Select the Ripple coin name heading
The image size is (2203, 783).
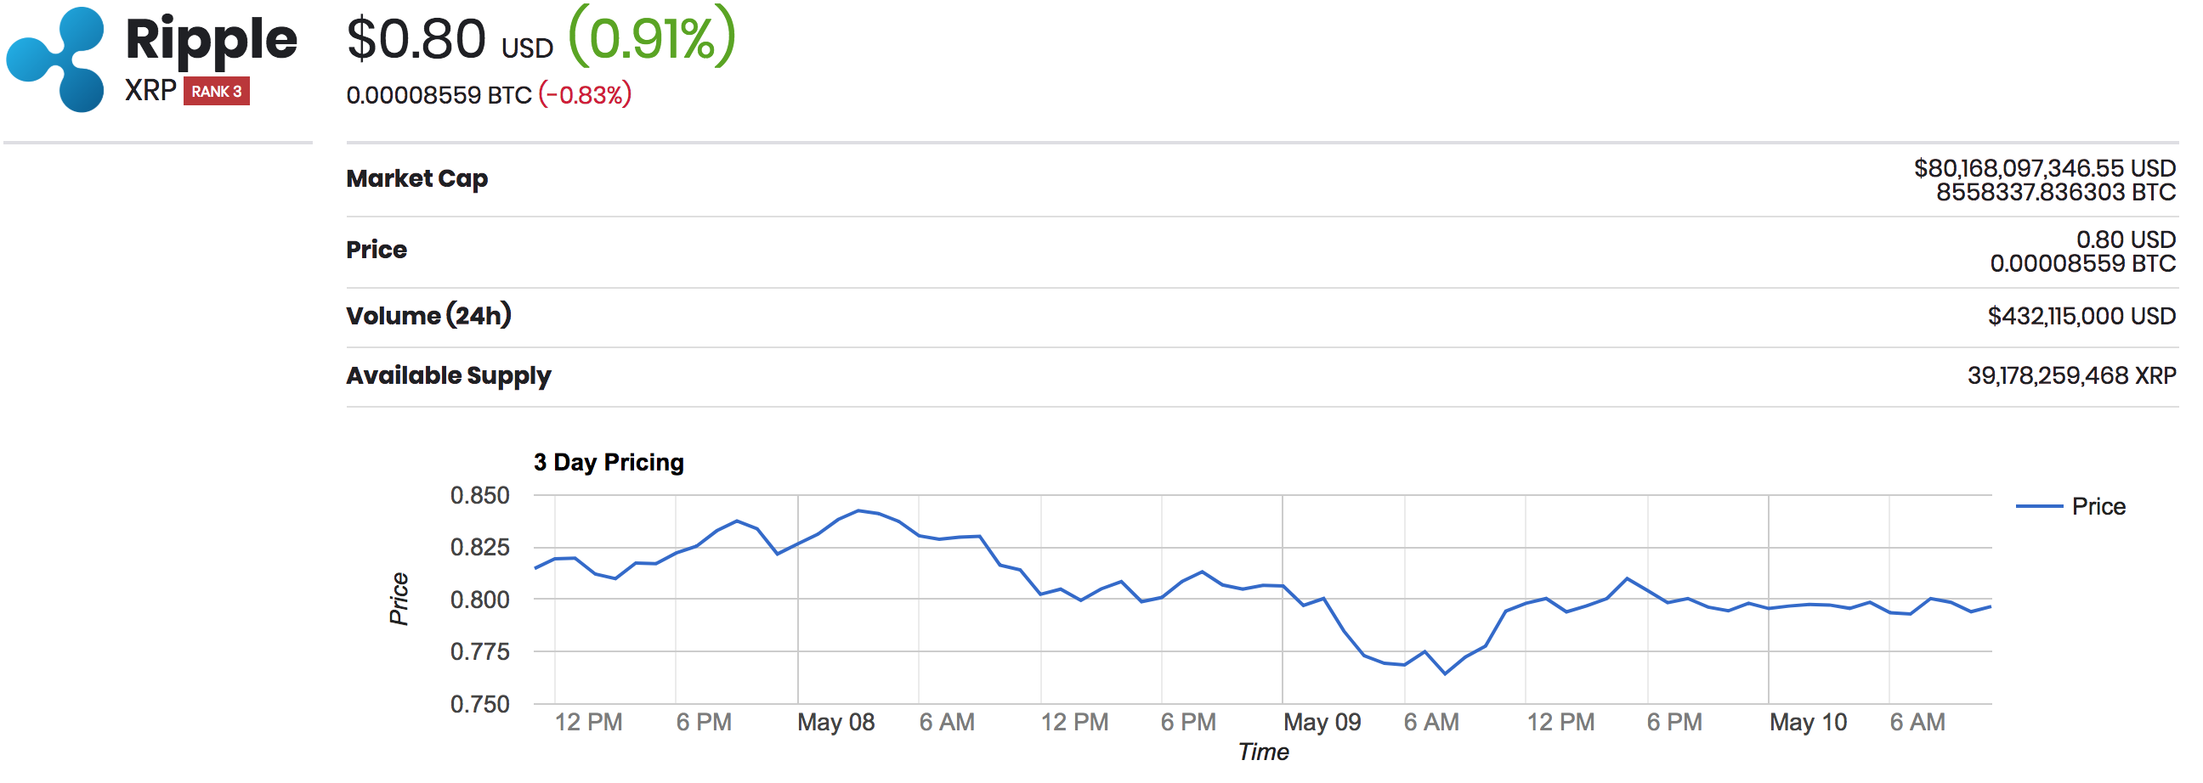pos(211,39)
